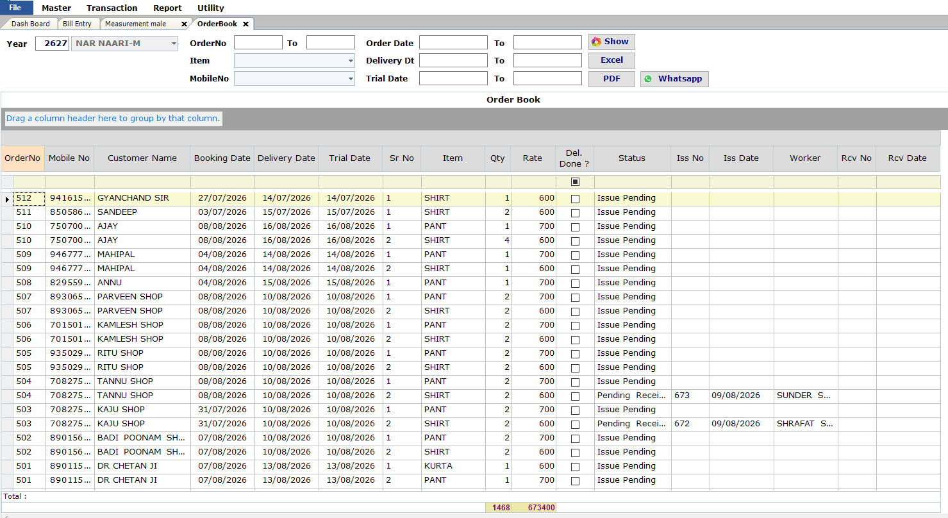
Task: Tick Del. Done checkbox for order 512
Action: (575, 199)
